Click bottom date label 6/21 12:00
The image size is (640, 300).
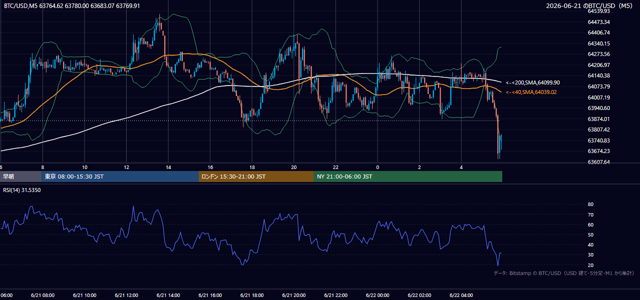127,295
